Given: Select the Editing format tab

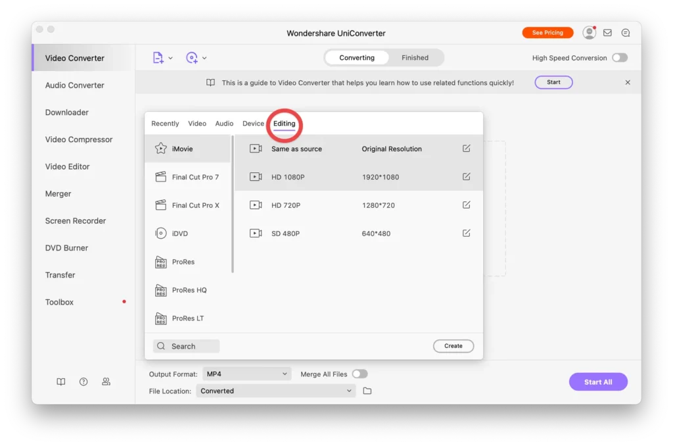Looking at the screenshot, I should pyautogui.click(x=284, y=123).
